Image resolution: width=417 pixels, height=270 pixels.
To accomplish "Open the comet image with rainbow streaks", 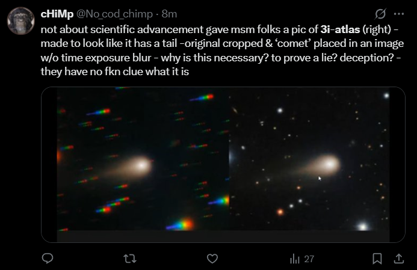I will coord(143,159).
